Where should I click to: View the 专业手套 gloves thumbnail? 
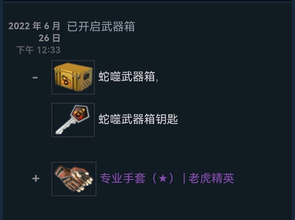click(x=74, y=179)
